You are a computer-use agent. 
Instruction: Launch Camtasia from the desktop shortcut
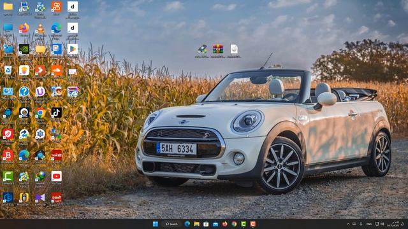8,177
